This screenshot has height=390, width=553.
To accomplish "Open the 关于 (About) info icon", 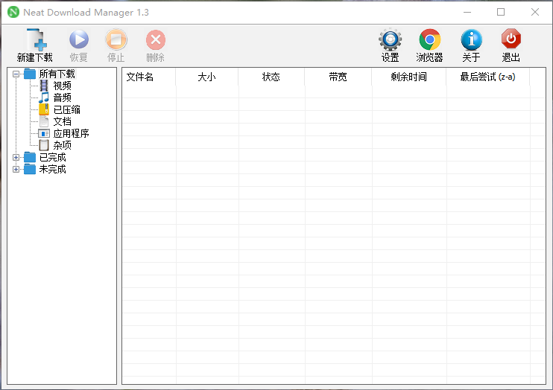I will 471,39.
